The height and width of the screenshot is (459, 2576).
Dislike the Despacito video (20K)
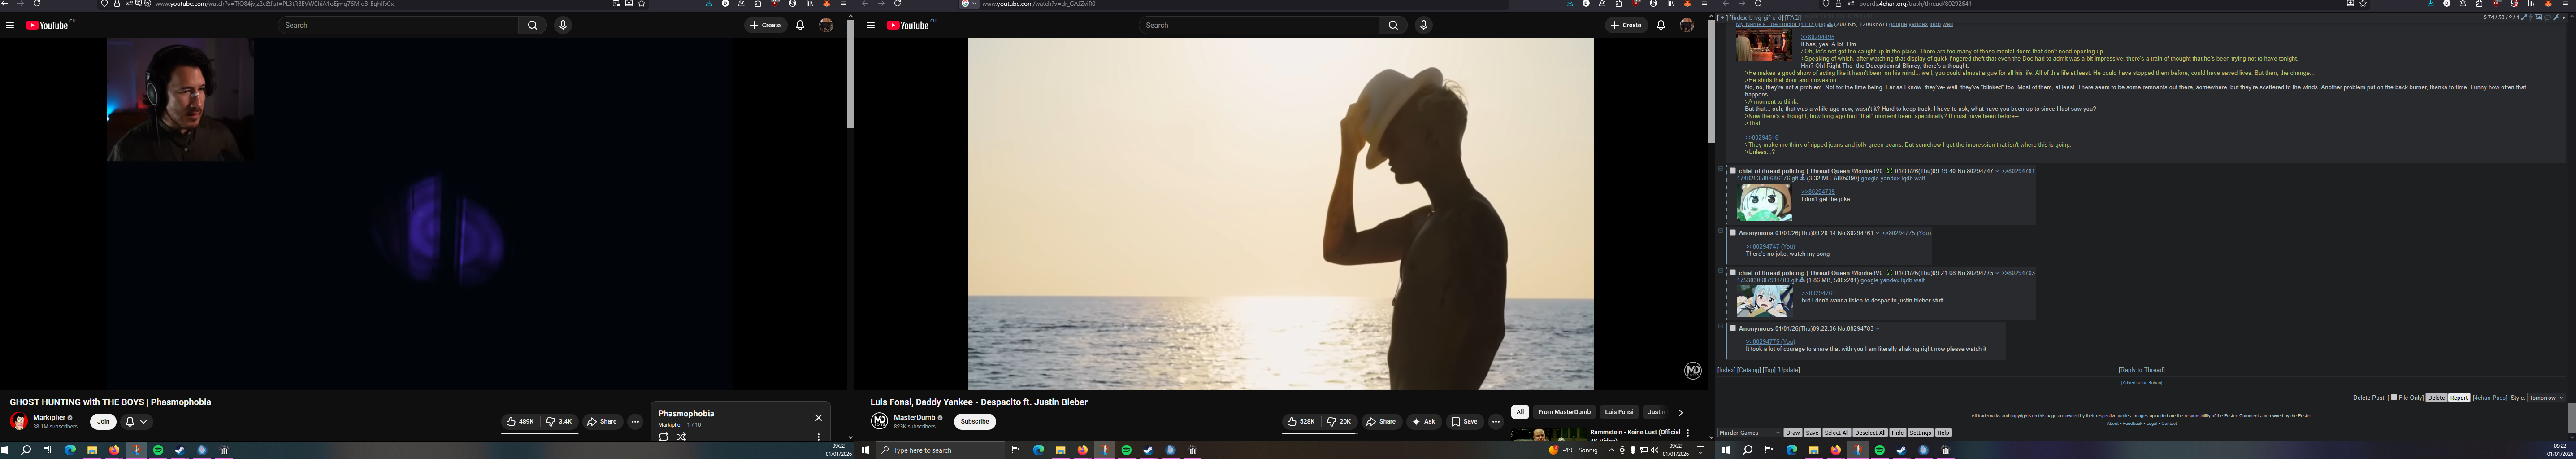1340,422
